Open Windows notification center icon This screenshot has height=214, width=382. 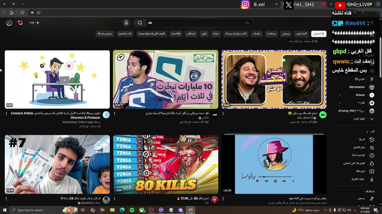coord(375,210)
